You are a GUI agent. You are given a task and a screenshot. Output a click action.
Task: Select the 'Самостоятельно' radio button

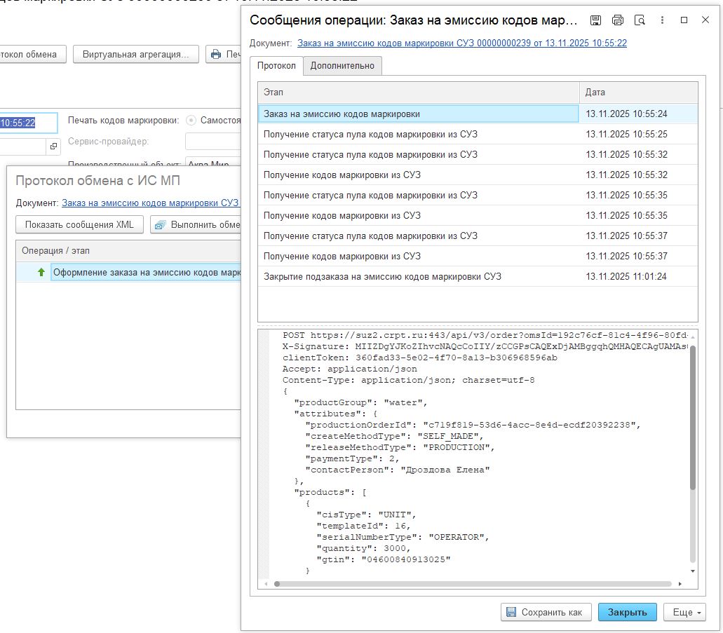click(x=191, y=120)
